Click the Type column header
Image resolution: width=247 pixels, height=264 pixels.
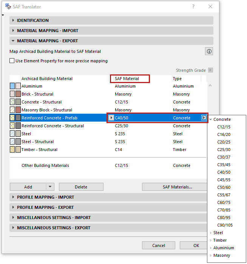click(177, 79)
